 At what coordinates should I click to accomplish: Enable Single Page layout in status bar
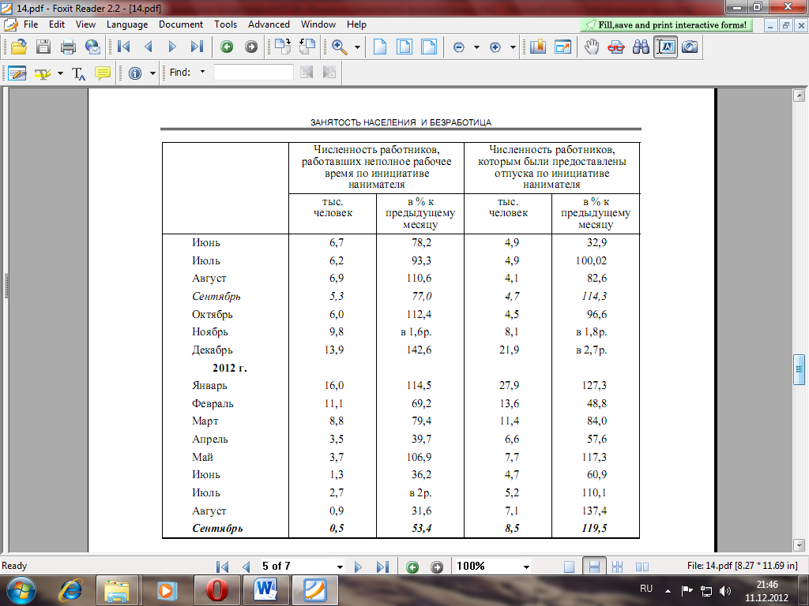569,567
